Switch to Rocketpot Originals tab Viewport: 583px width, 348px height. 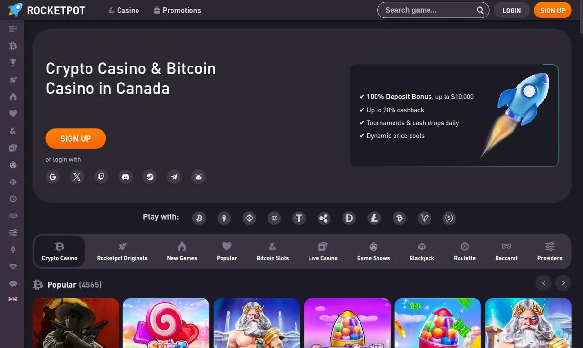coord(122,251)
